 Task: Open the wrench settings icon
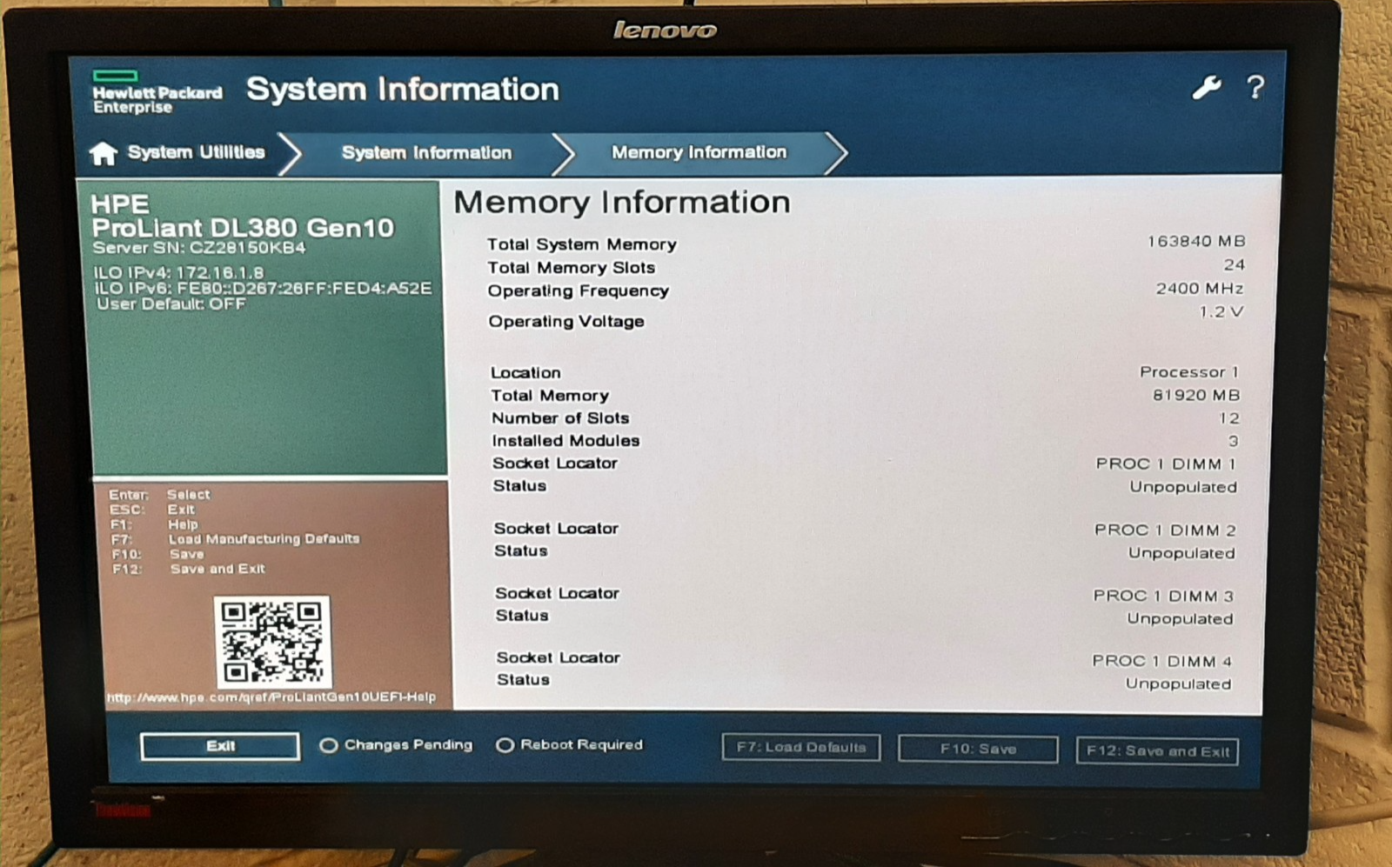pyautogui.click(x=1206, y=87)
